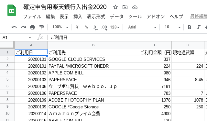Select cell ADOBE PHOTOGPHY PLAN
Screen dimensions: 207x121
coord(93,100)
